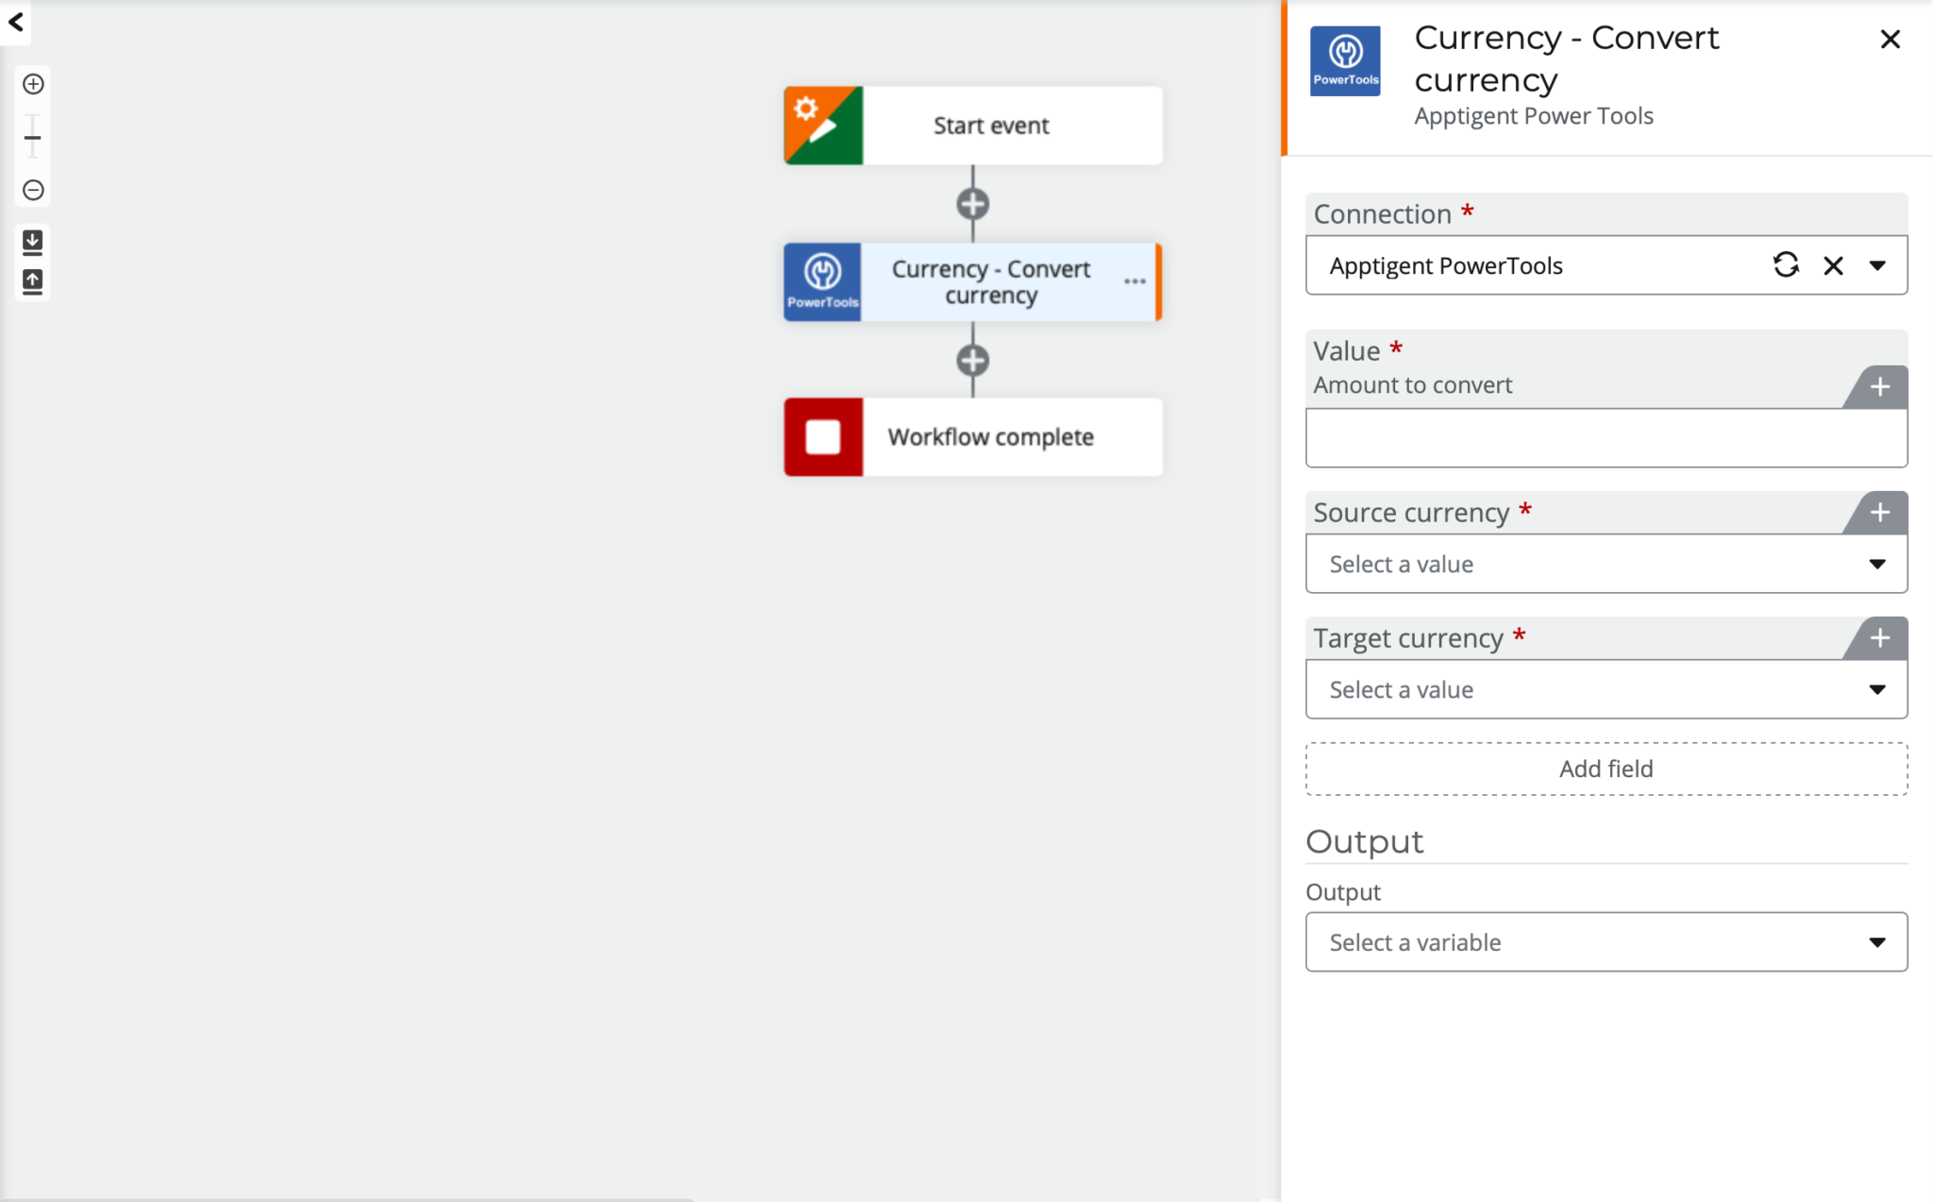1933x1202 pixels.
Task: Open the Output variable selector
Action: pyautogui.click(x=1876, y=941)
